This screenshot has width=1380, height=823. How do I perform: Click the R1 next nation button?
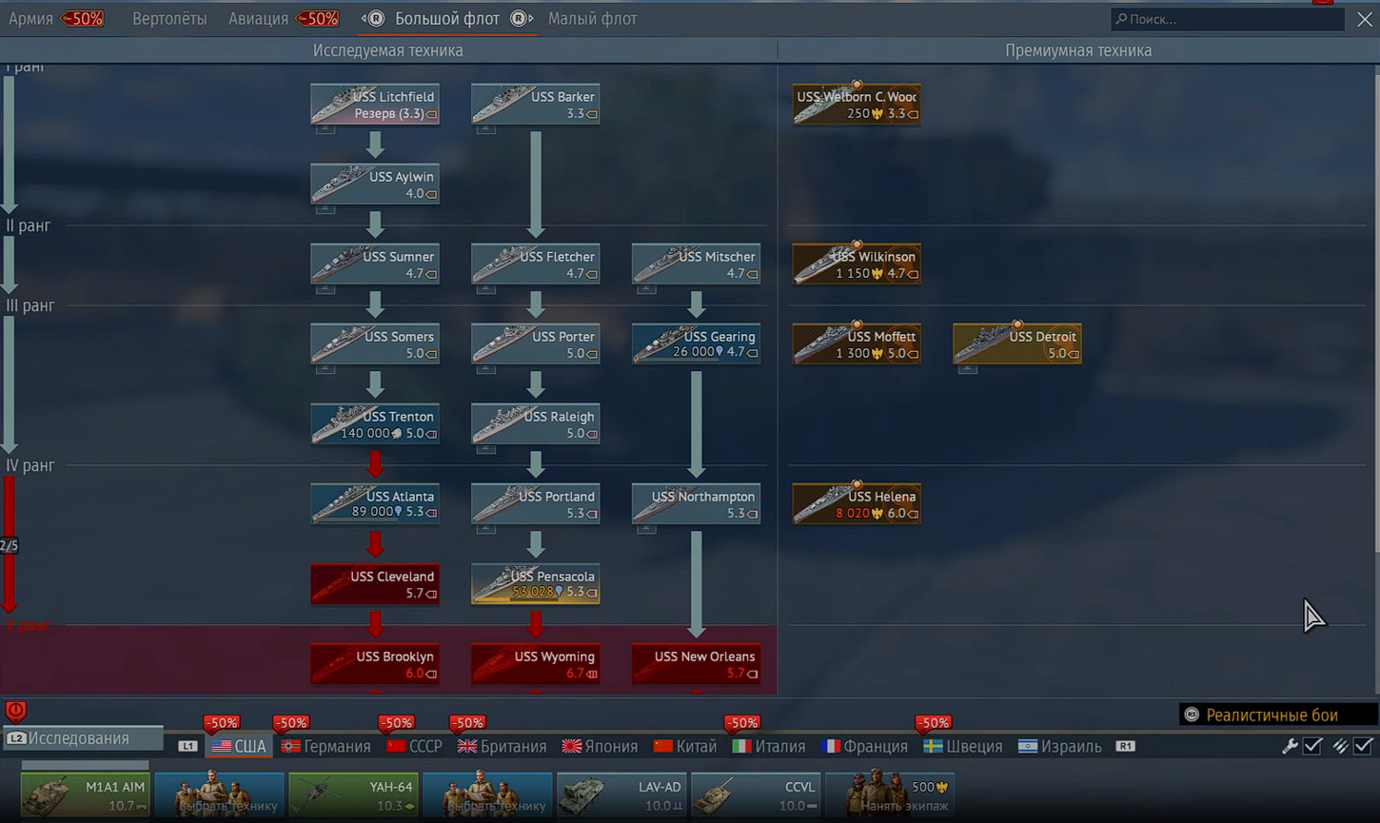tap(1125, 747)
